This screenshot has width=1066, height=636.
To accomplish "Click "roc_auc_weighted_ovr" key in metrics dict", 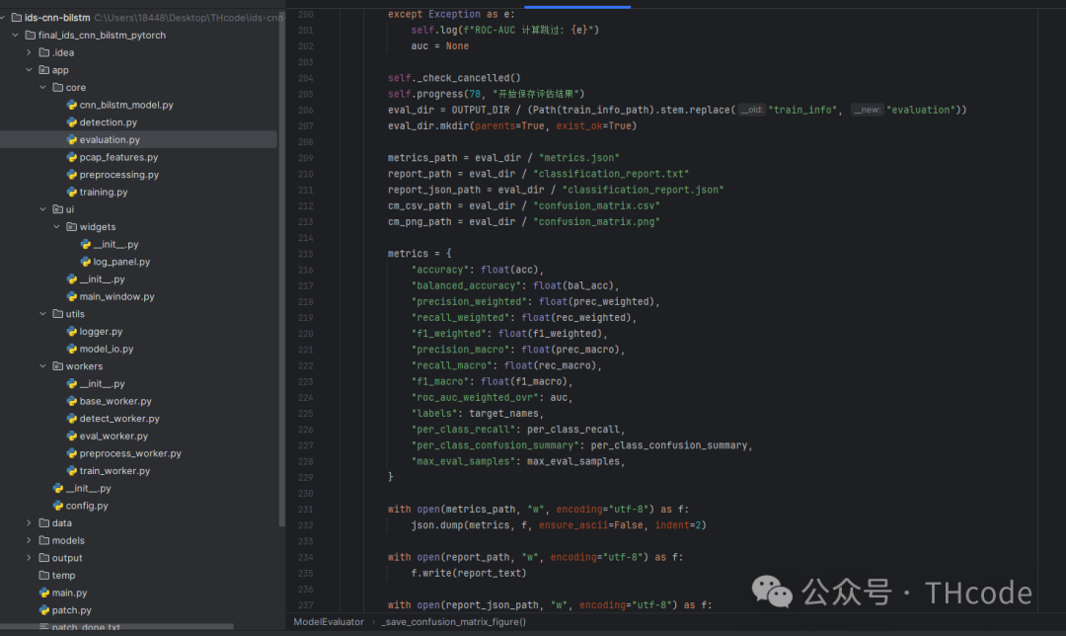I will [x=476, y=397].
